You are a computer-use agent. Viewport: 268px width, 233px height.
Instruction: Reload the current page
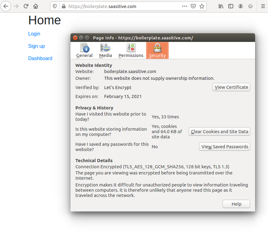[26, 6]
